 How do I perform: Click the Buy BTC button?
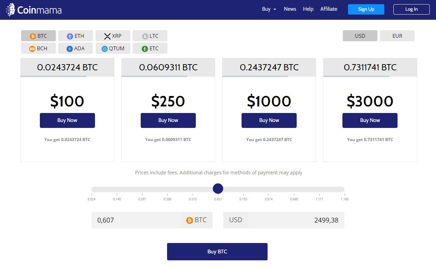tap(217, 252)
